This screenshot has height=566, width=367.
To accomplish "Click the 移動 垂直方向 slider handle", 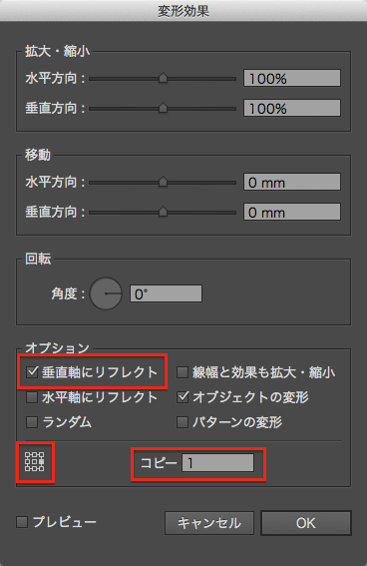I will click(163, 212).
